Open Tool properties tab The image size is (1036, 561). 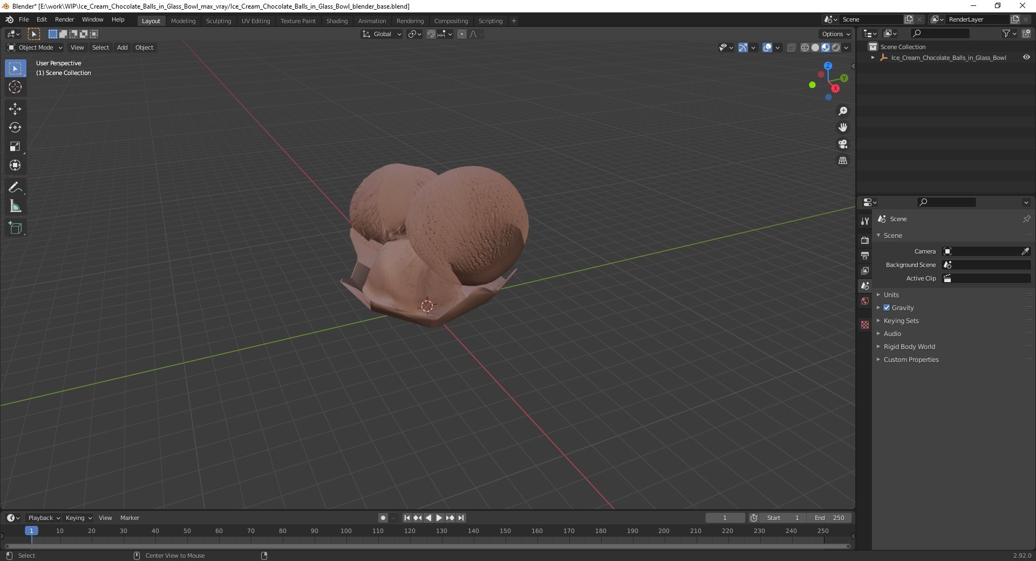(x=865, y=221)
